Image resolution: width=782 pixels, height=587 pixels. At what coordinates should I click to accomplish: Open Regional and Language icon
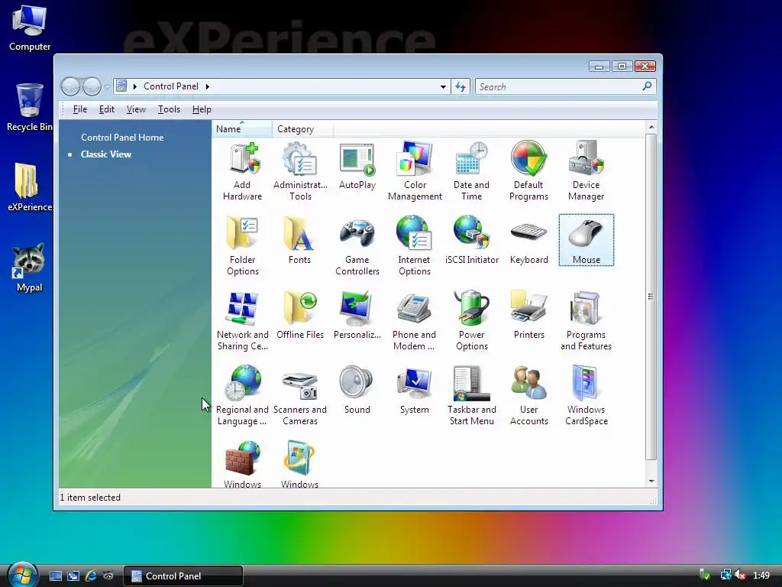(x=242, y=395)
